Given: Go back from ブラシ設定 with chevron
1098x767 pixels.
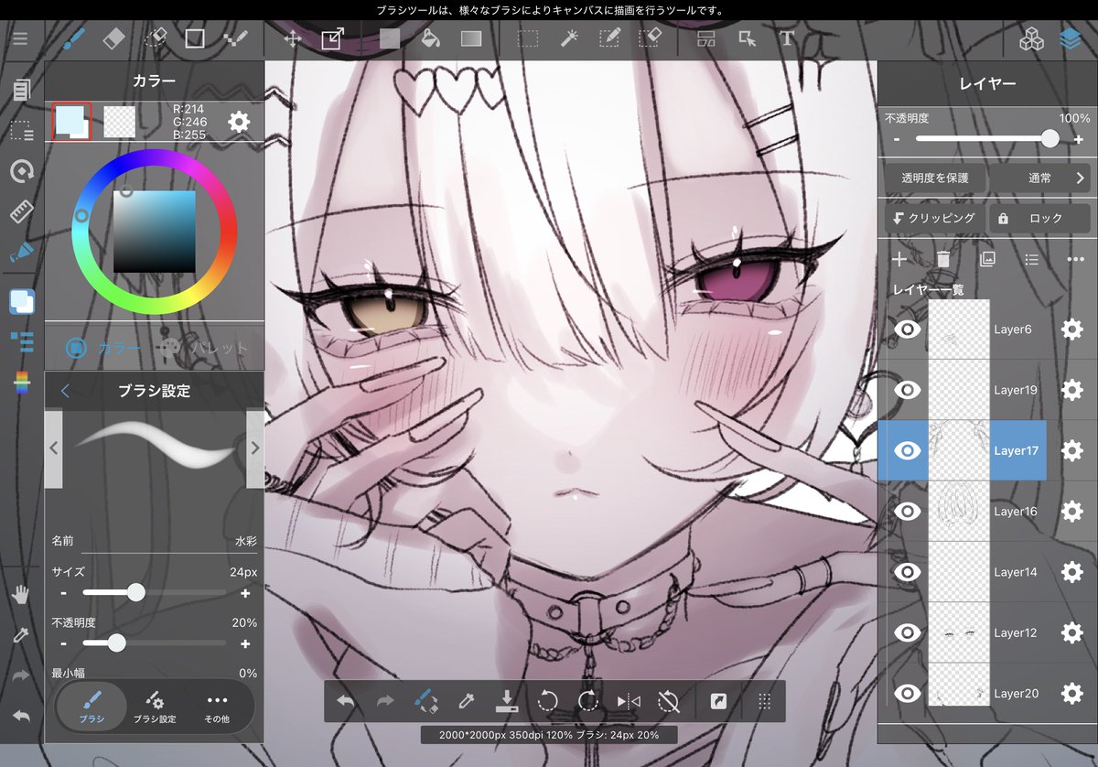Looking at the screenshot, I should click(x=65, y=391).
